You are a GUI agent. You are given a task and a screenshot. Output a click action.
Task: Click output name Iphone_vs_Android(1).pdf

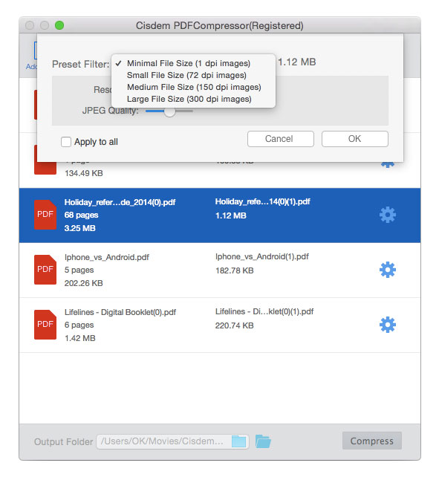coord(262,257)
